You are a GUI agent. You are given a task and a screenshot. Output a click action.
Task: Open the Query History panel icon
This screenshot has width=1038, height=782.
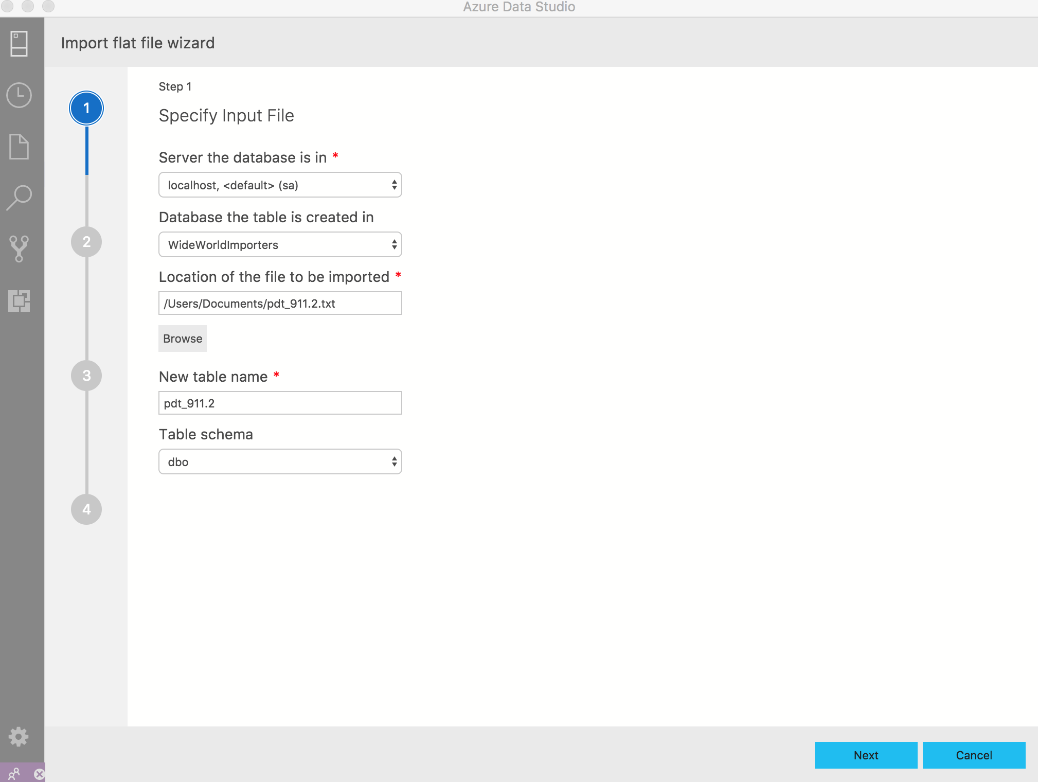pos(20,94)
